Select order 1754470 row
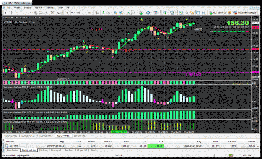262x159 pixels. 130,146
